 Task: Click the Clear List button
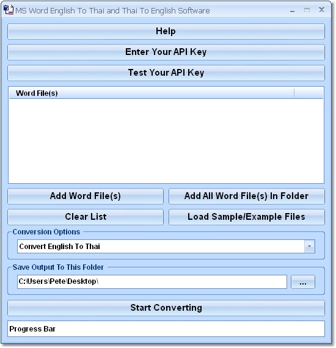point(86,217)
